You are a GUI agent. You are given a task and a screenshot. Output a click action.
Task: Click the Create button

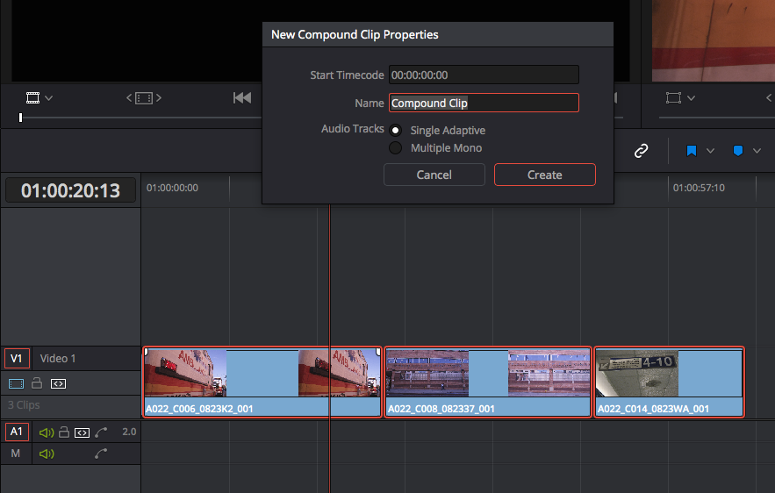tap(544, 175)
